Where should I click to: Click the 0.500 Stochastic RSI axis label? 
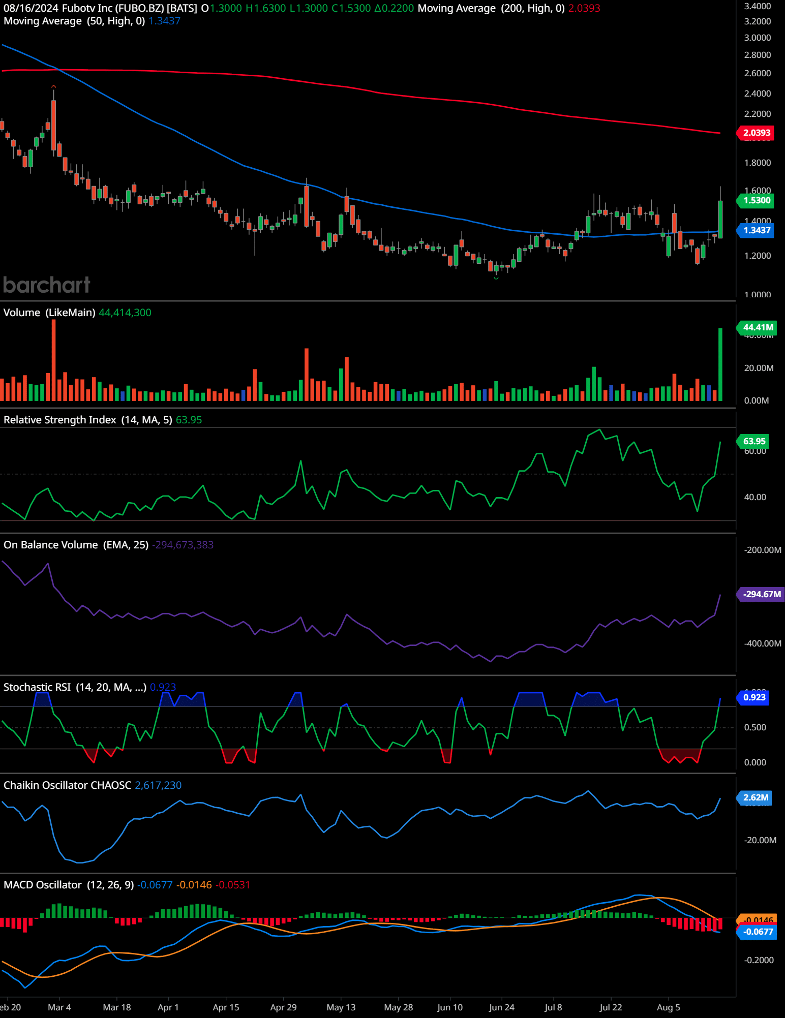pyautogui.click(x=755, y=727)
